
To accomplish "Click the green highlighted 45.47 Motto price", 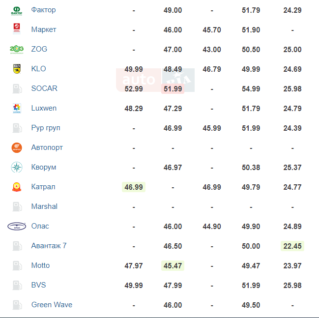I will pos(173,266).
